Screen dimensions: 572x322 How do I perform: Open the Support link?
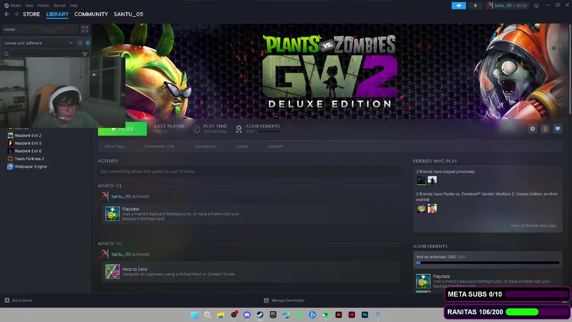275,146
